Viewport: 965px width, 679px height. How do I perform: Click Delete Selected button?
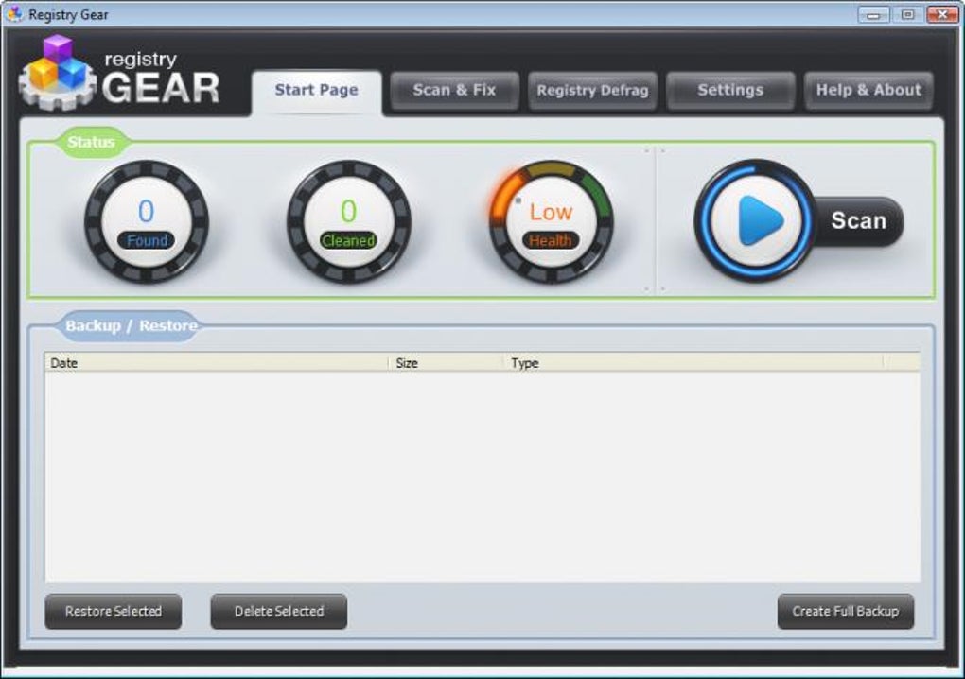point(279,611)
